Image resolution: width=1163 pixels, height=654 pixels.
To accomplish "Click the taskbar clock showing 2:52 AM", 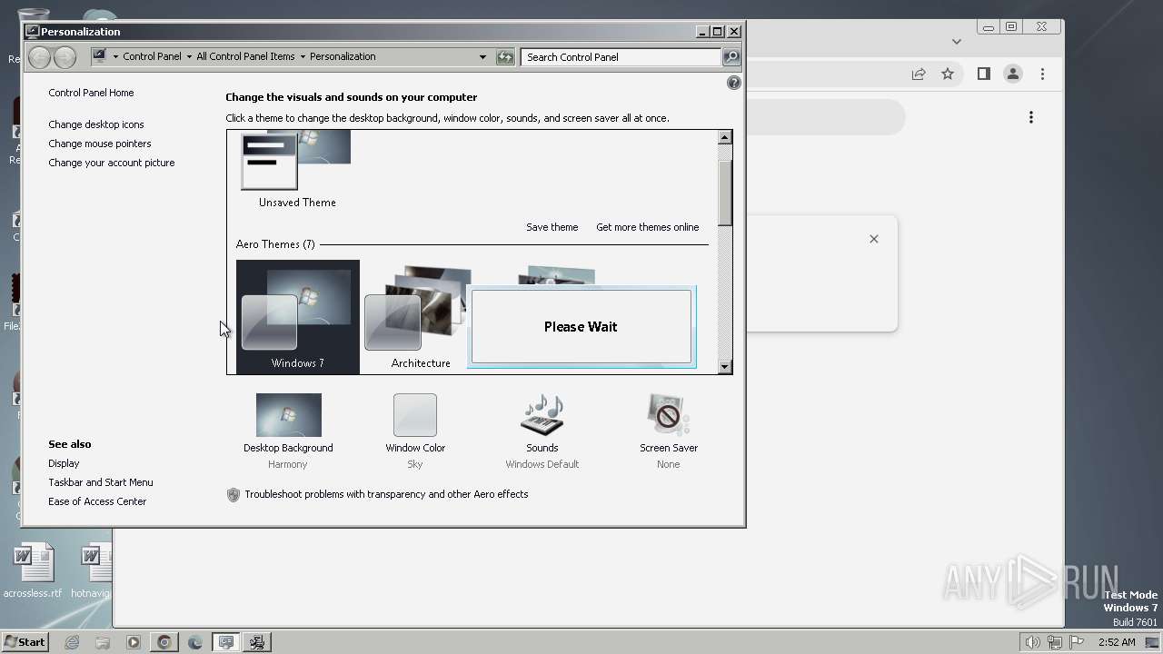I will tap(1117, 642).
